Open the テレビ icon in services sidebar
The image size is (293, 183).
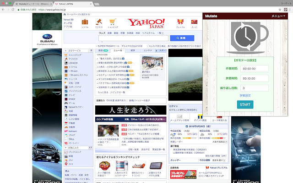coord(66,95)
